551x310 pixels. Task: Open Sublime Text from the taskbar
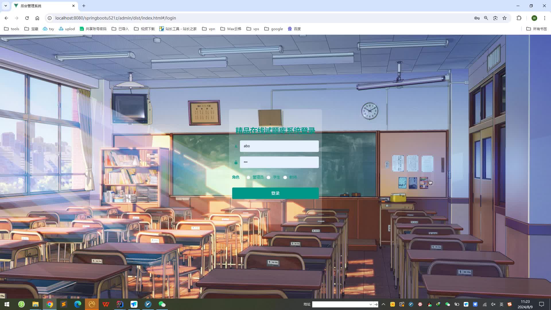pyautogui.click(x=64, y=304)
